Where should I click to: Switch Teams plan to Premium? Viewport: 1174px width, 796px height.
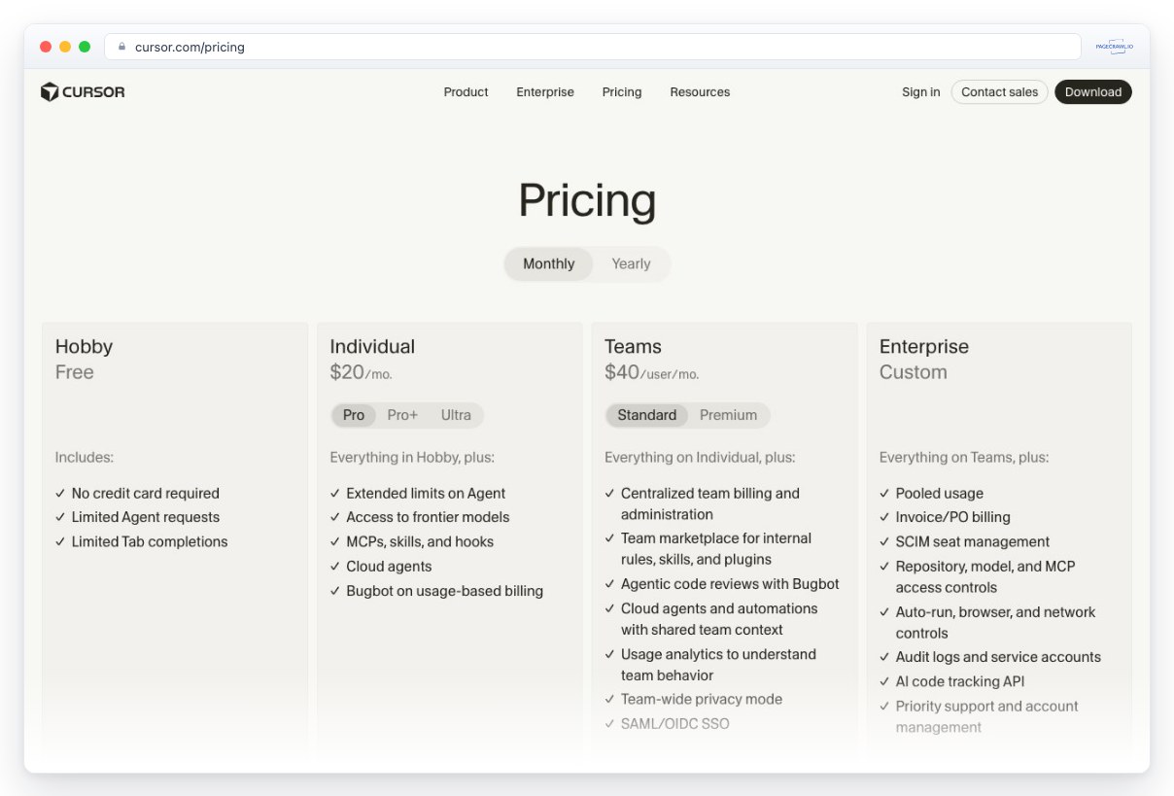coord(728,415)
